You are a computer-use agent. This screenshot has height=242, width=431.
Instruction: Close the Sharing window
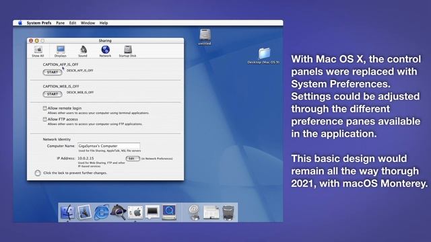31,40
